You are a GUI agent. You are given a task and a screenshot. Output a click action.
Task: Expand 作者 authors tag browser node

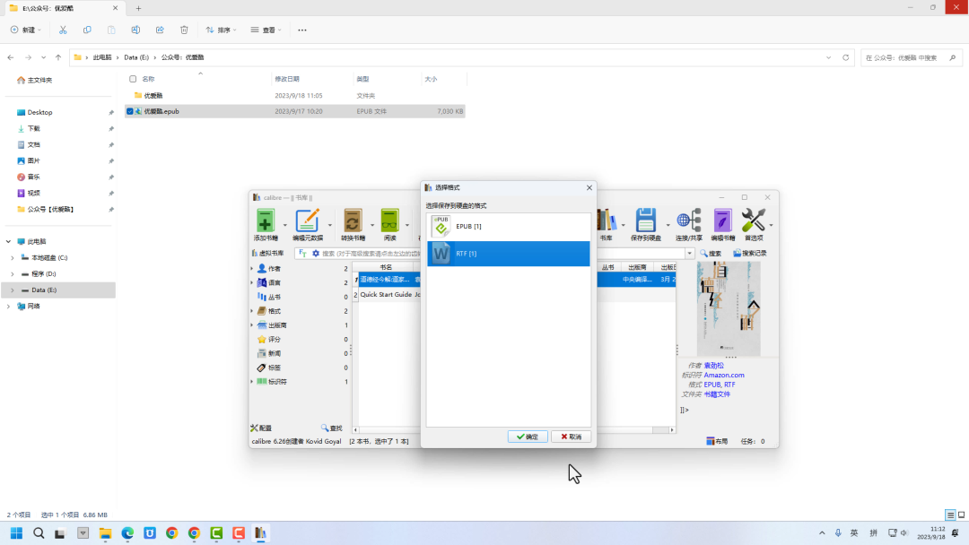coord(252,269)
